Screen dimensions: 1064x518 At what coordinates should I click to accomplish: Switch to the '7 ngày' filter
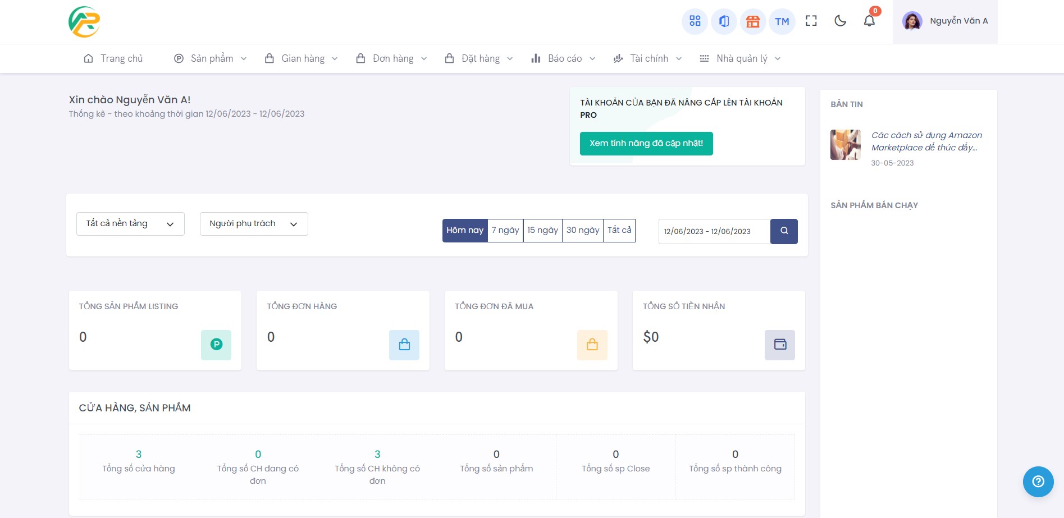point(505,230)
